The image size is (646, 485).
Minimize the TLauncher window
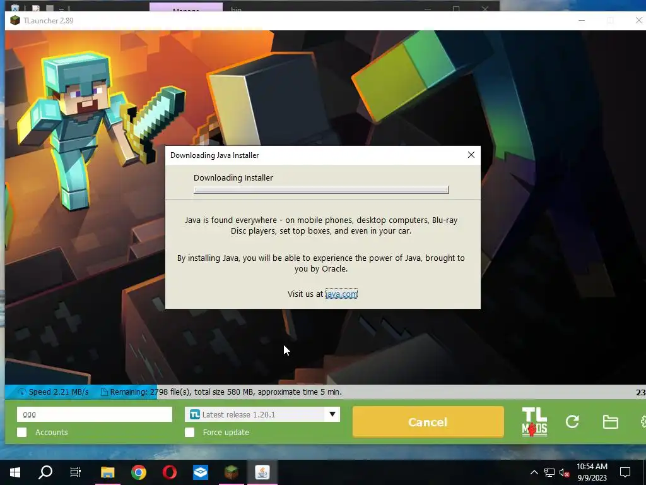coord(582,21)
